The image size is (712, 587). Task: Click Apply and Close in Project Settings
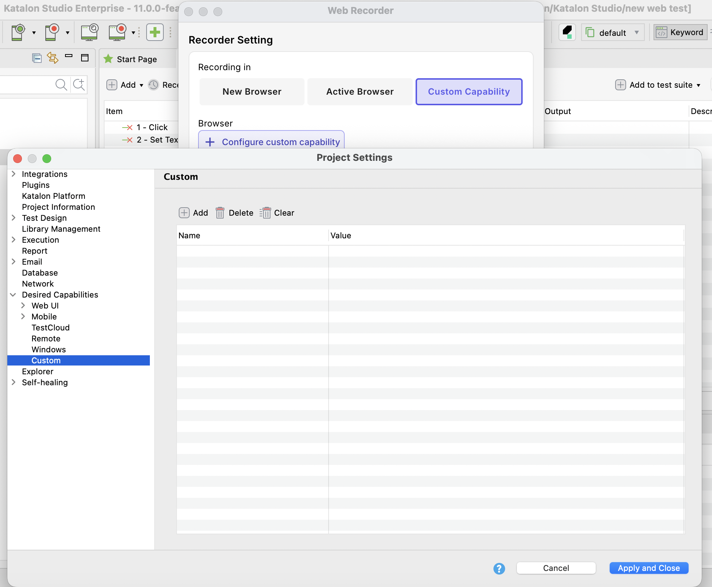coord(649,568)
